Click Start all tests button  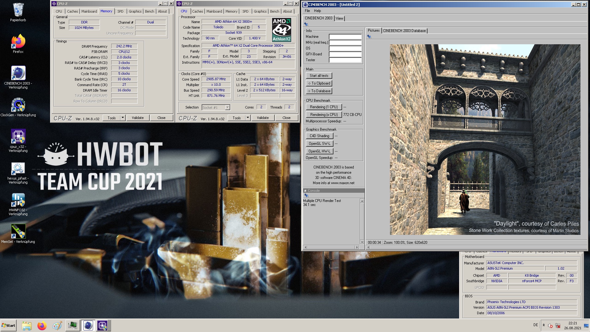tap(319, 76)
